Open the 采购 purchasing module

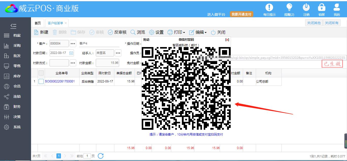(15, 46)
